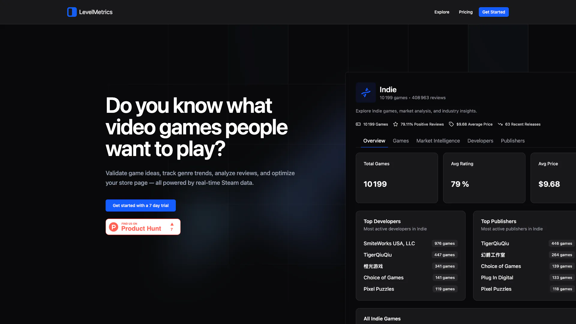The width and height of the screenshot is (576, 324).
Task: Click the price tag icon beside Average Price
Action: pyautogui.click(x=451, y=124)
